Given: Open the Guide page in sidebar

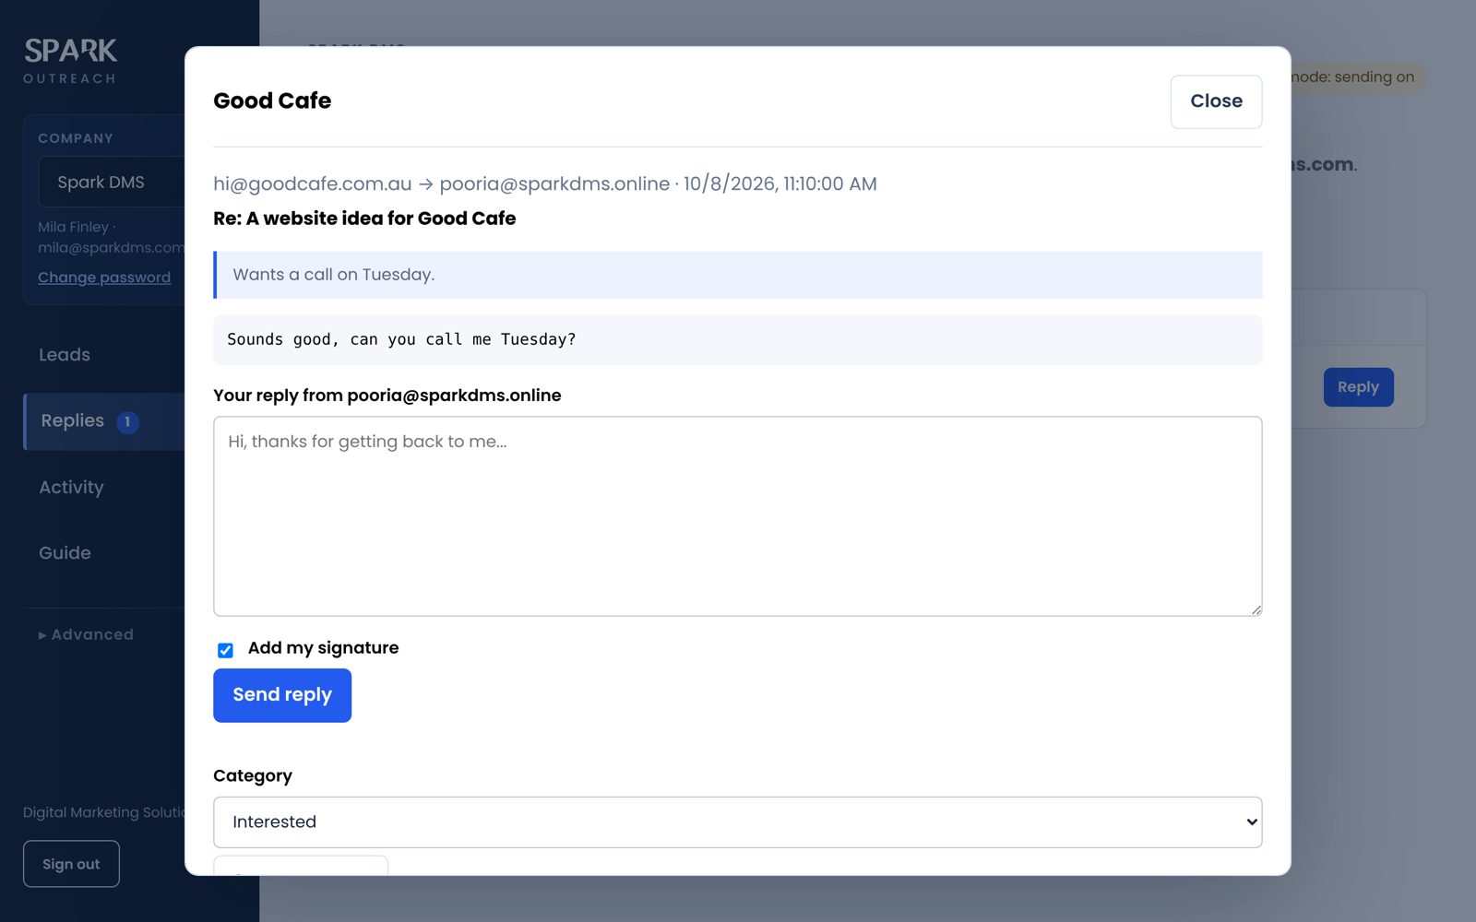Looking at the screenshot, I should (x=65, y=553).
